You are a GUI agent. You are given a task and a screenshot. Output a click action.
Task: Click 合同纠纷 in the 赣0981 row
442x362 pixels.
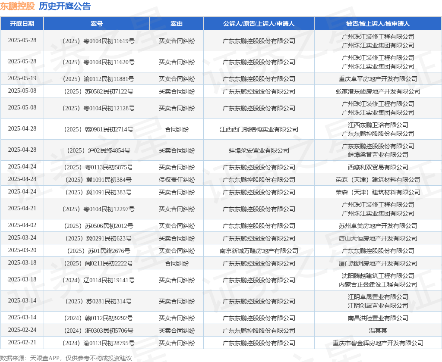click(x=177, y=129)
